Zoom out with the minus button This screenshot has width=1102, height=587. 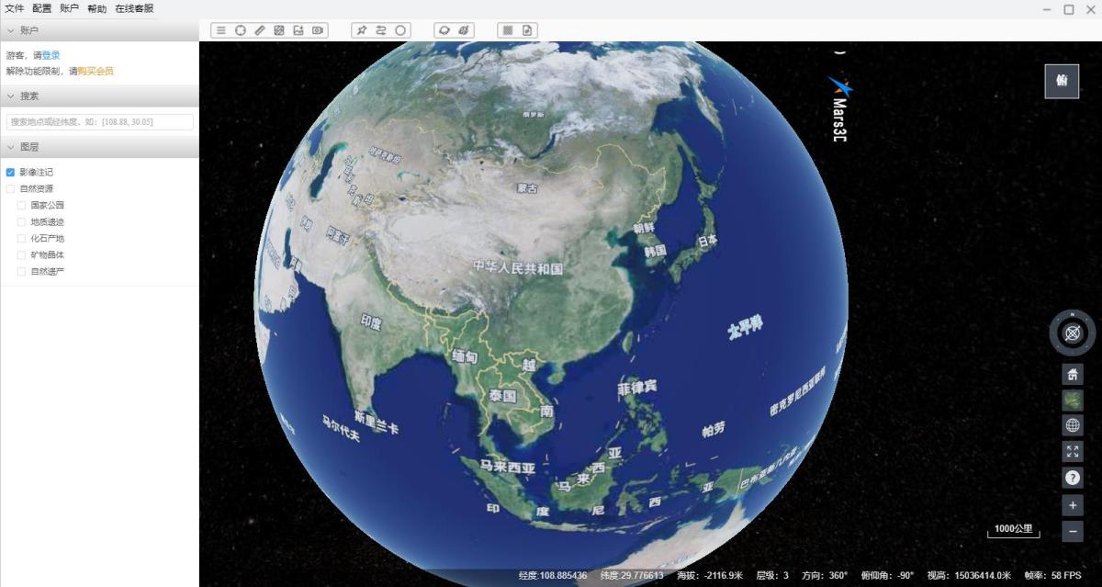click(x=1072, y=531)
